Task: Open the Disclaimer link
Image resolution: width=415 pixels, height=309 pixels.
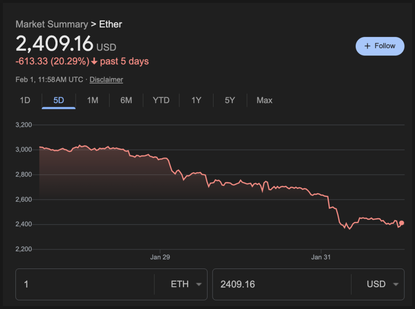Action: click(x=106, y=80)
